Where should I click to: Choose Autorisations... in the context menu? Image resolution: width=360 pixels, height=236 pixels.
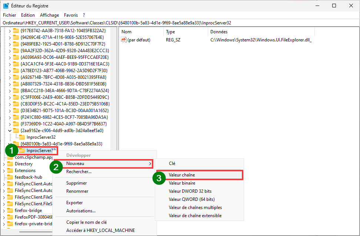pyautogui.click(x=81, y=211)
